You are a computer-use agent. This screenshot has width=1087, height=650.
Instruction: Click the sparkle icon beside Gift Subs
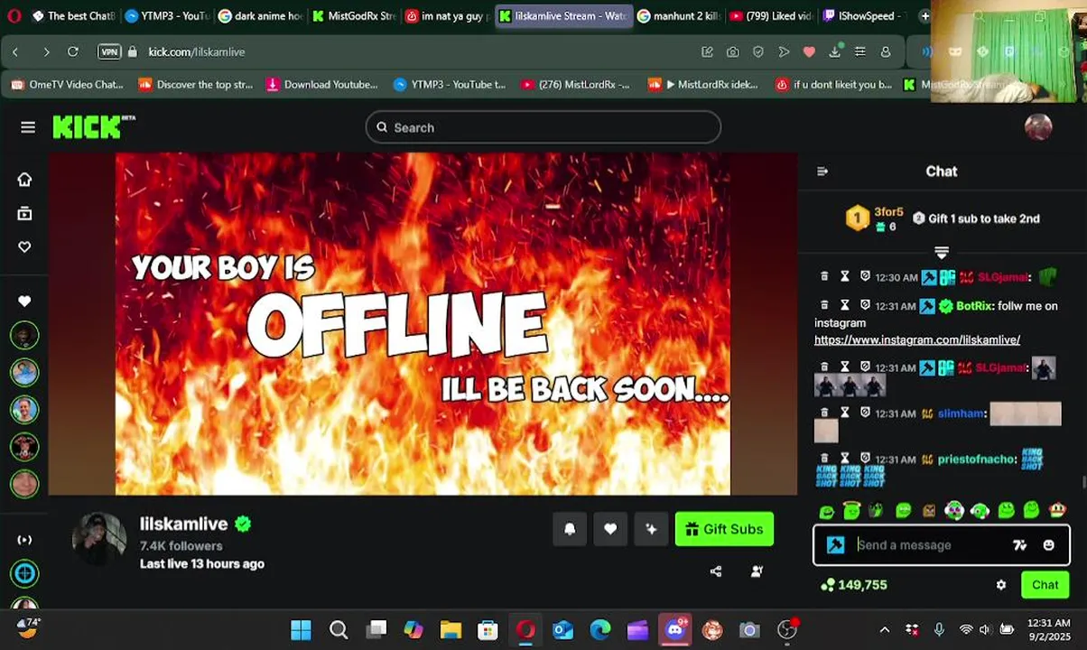tap(651, 529)
